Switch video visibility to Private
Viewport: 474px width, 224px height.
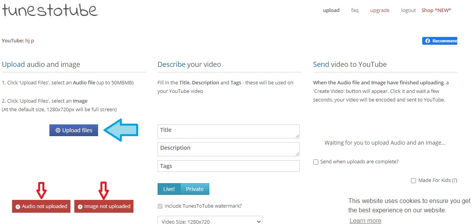195,189
